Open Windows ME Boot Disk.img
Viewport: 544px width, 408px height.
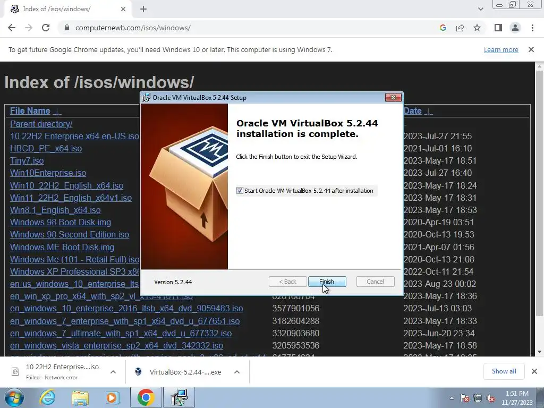pos(62,248)
